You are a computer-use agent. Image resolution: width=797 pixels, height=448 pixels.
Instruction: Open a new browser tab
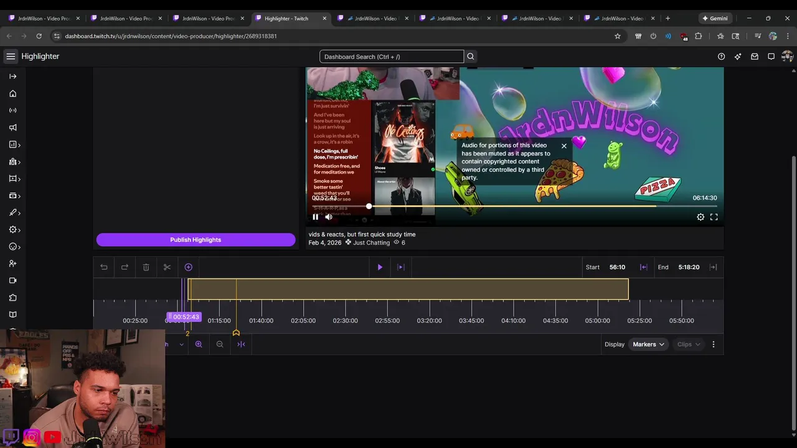coord(667,18)
